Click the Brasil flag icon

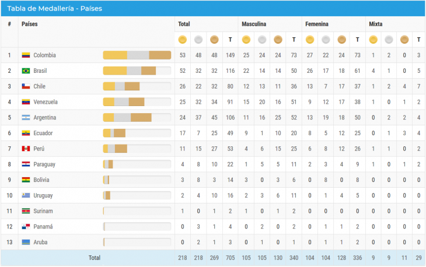tap(26, 71)
